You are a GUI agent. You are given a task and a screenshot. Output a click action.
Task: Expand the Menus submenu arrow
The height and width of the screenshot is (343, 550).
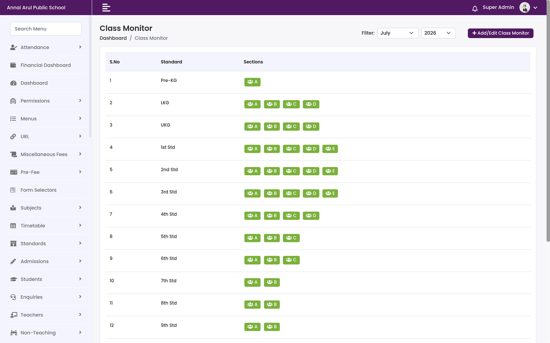[80, 118]
